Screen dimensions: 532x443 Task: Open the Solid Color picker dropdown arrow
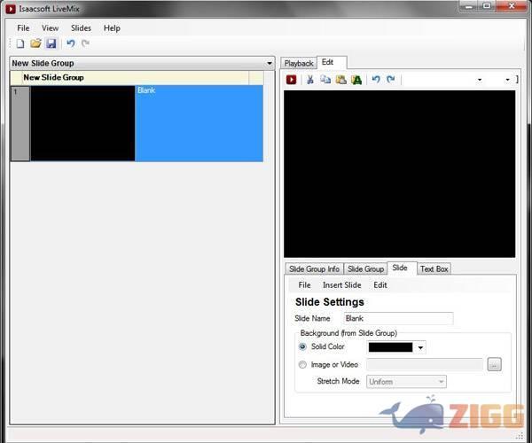point(420,347)
